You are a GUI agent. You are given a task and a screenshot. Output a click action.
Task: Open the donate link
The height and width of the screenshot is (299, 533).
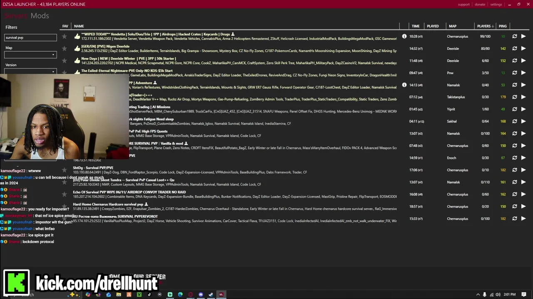tap(480, 4)
